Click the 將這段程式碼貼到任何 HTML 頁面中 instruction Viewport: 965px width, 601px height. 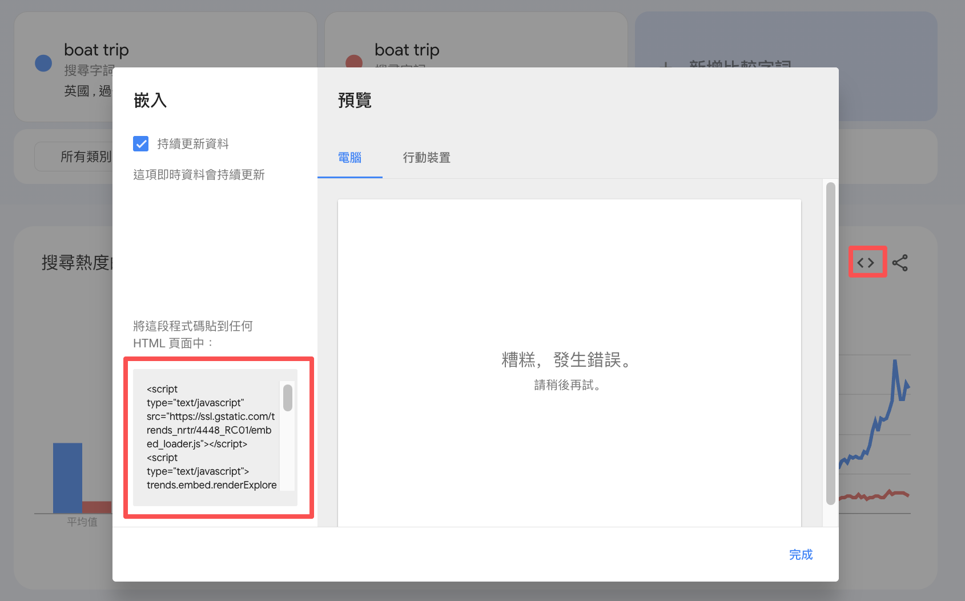click(x=192, y=334)
